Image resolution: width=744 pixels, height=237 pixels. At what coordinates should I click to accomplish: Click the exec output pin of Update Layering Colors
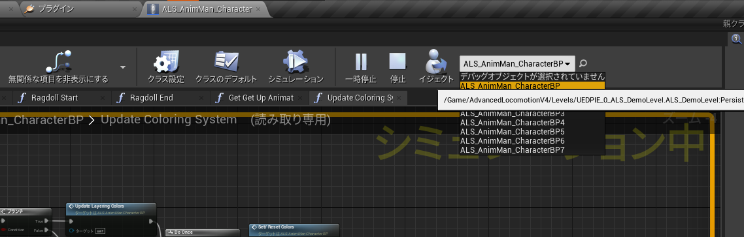(152, 221)
